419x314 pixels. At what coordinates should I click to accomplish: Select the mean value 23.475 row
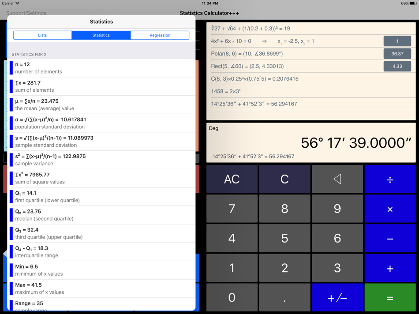pyautogui.click(x=101, y=105)
